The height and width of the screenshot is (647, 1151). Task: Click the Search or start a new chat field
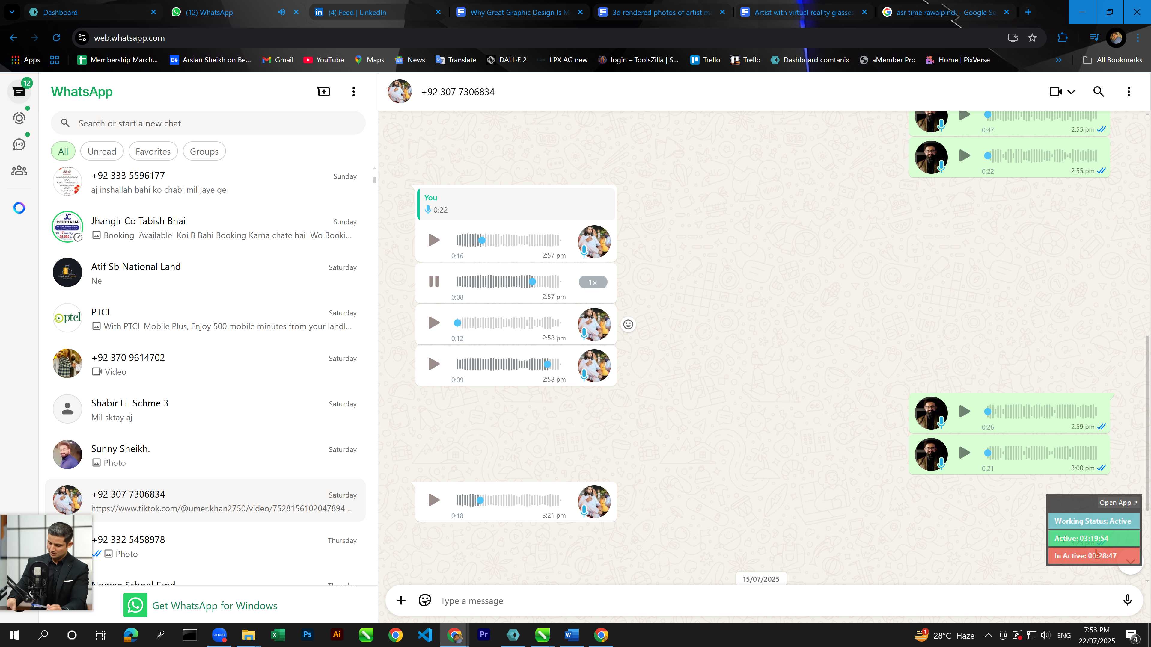(208, 123)
